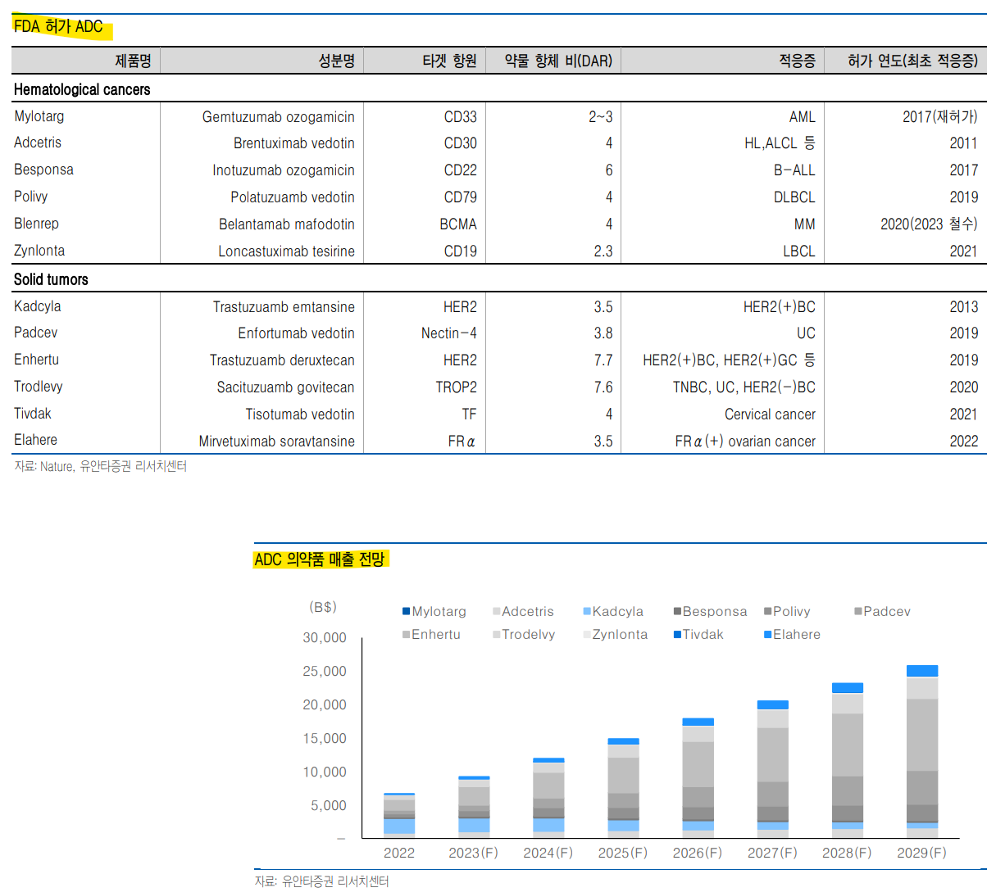Click the '2027(F)' x-axis label
Screen dimensions: 996x892
[772, 853]
